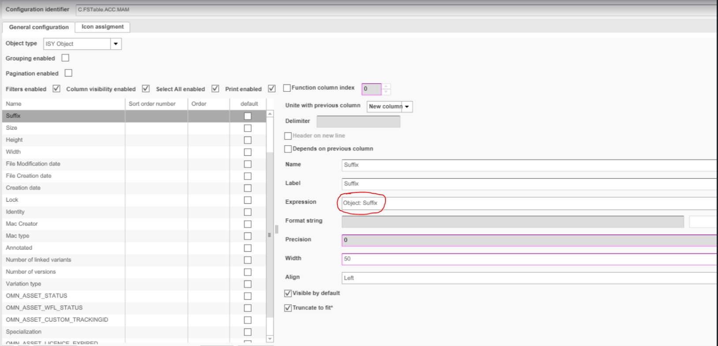Increment the Function column index stepper
This screenshot has height=346, width=718.
pyautogui.click(x=386, y=86)
